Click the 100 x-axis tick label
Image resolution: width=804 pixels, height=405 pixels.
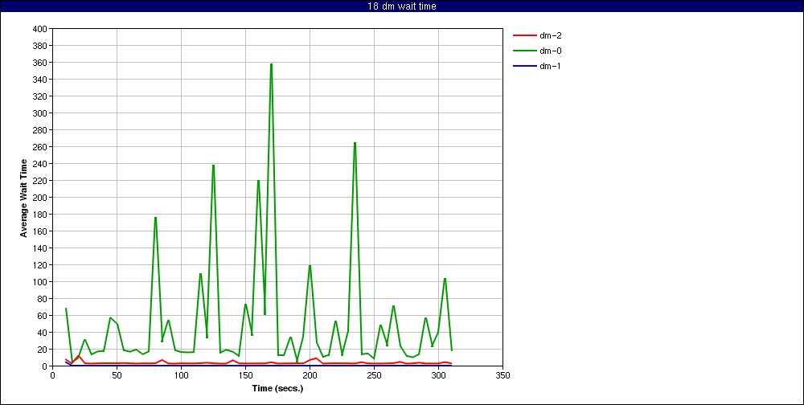(181, 374)
